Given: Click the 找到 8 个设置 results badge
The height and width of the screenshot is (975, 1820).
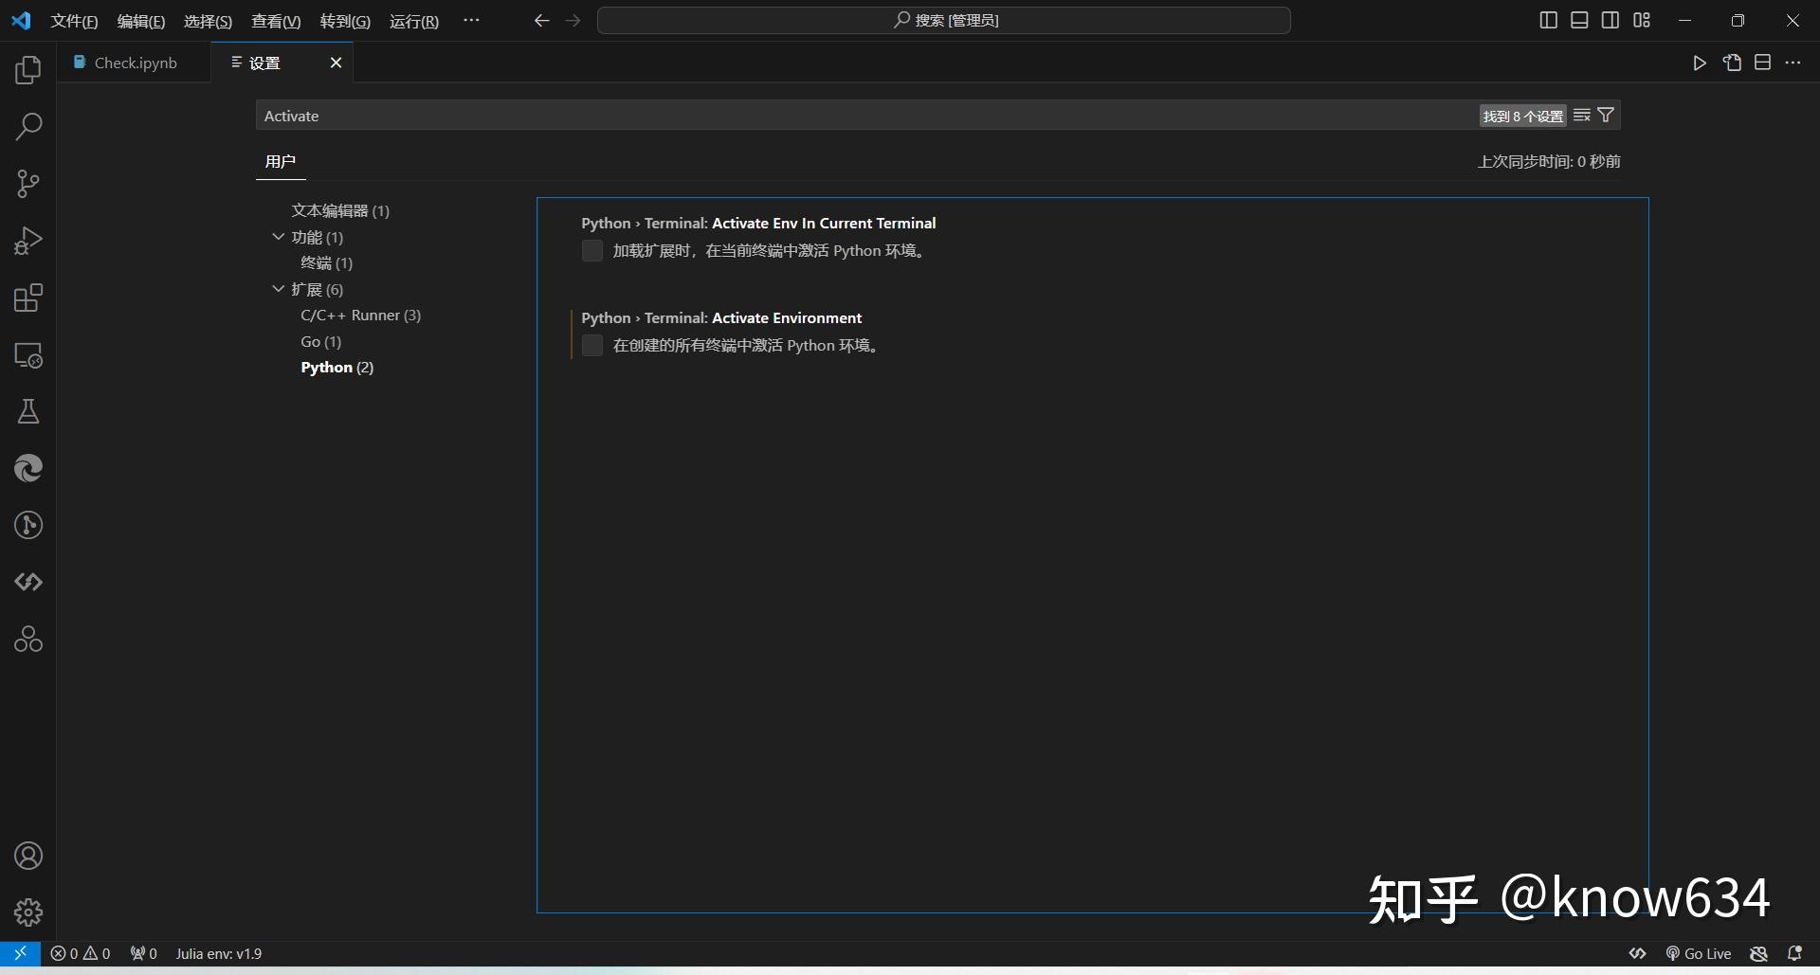Looking at the screenshot, I should tap(1522, 116).
